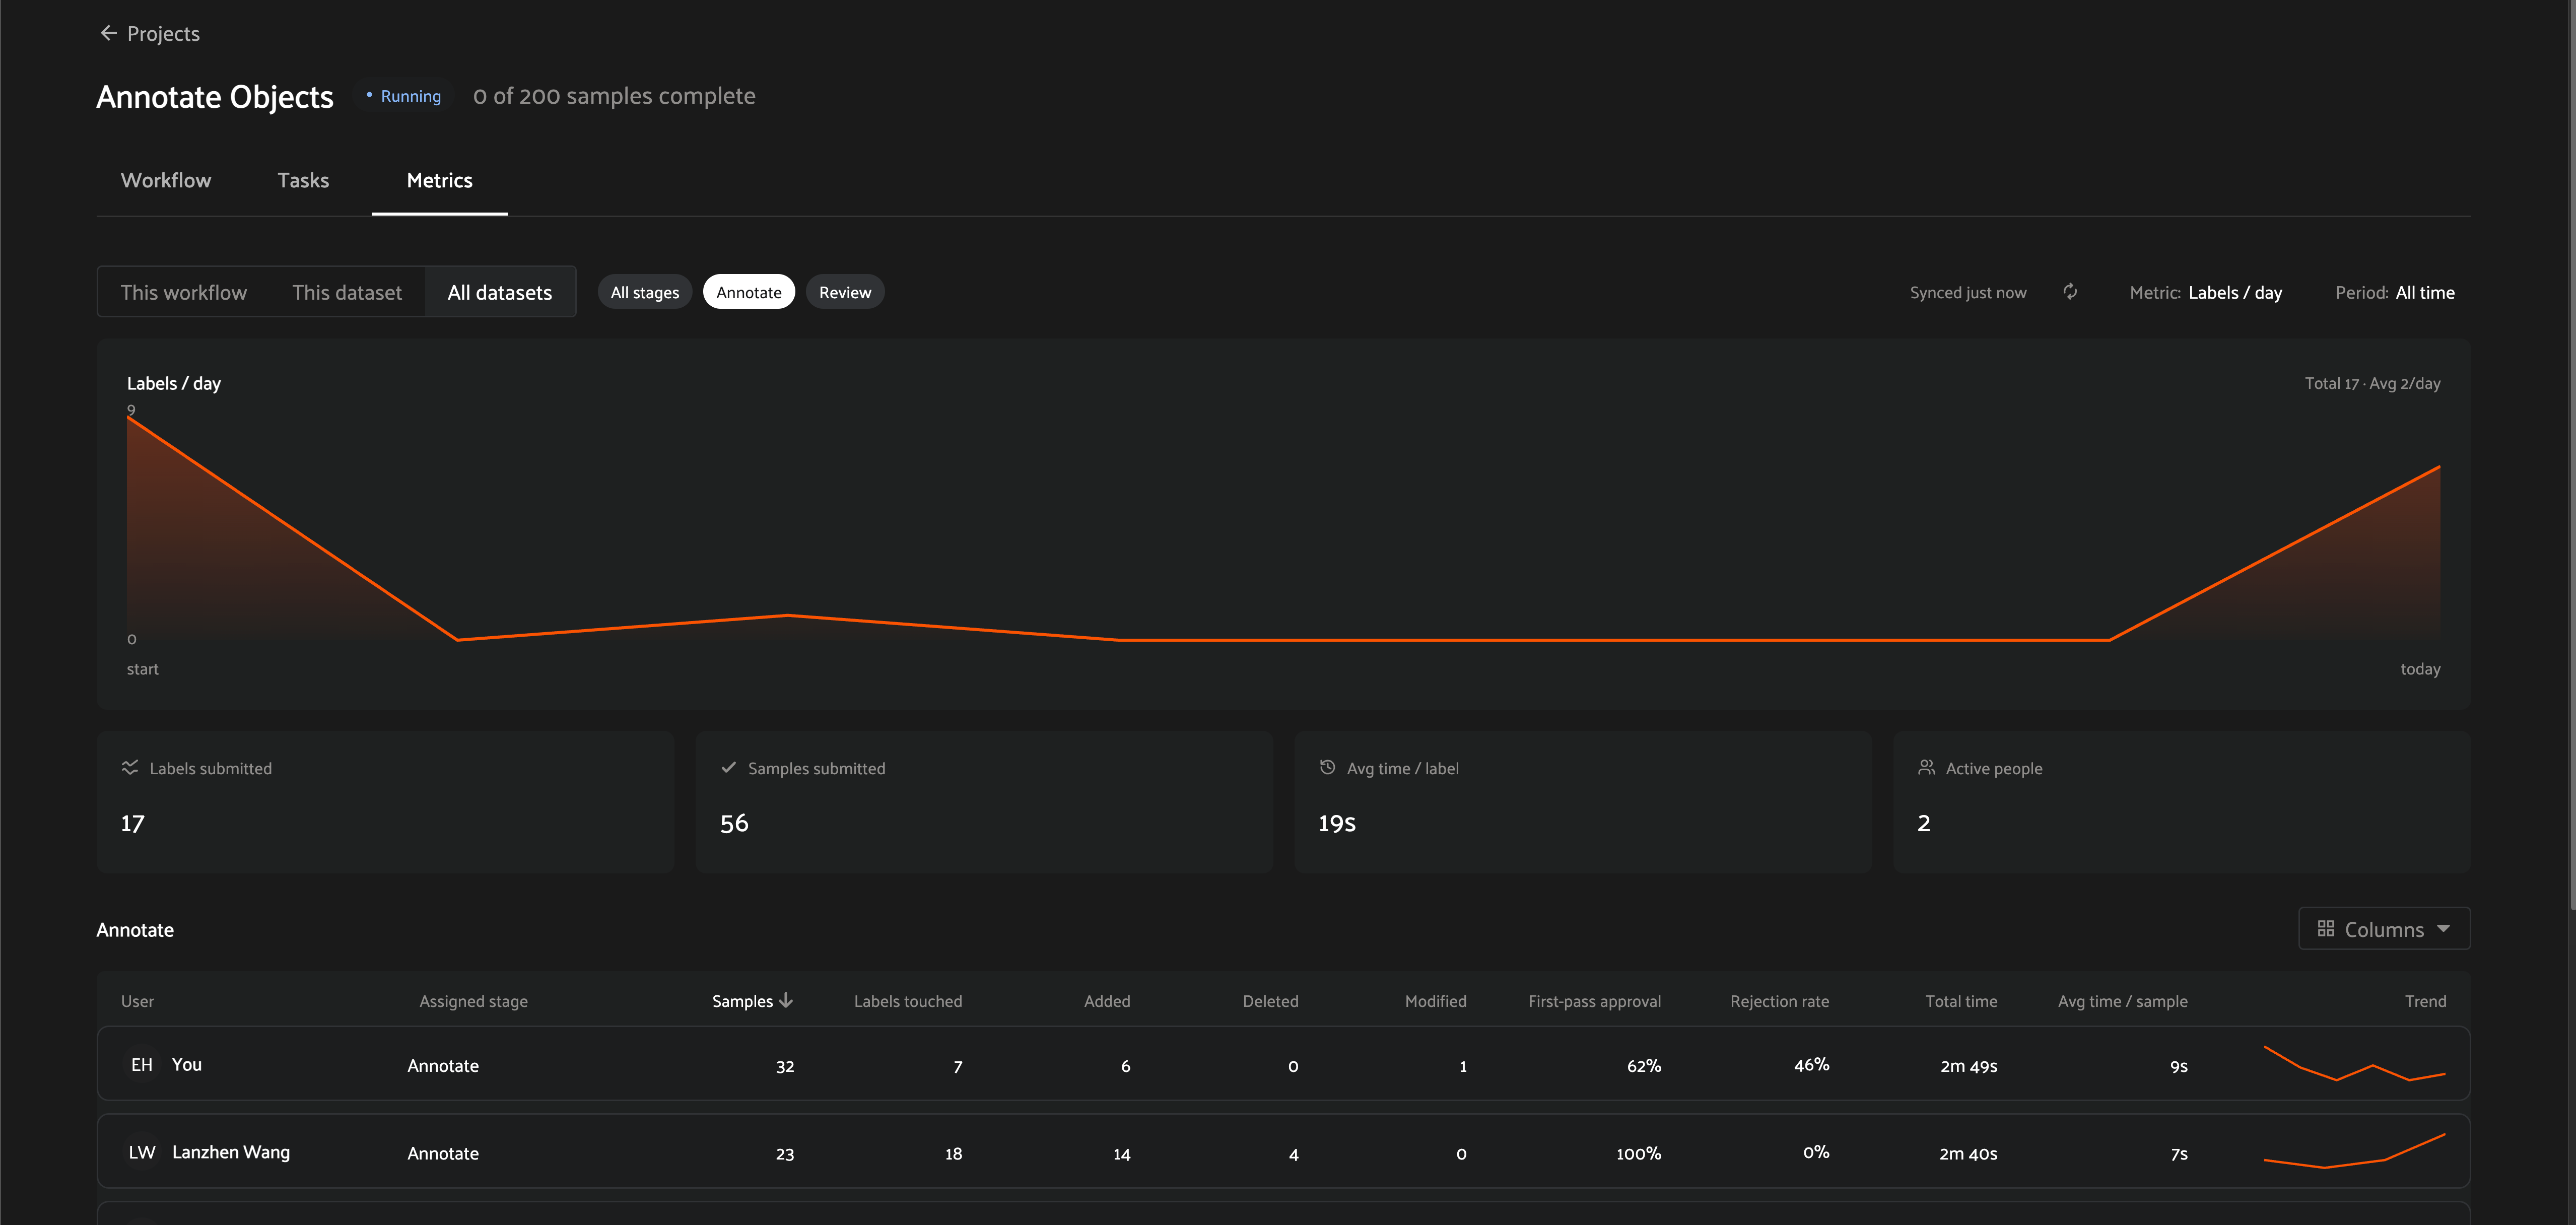Click the sync refresh icon
2576x1225 pixels.
(2070, 292)
